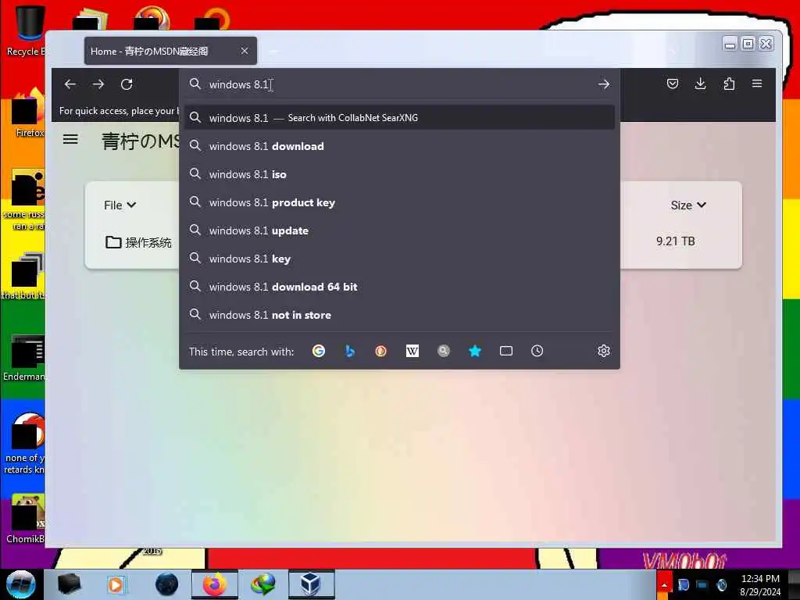This screenshot has height=600, width=800.
Task: Select suggestion 'windows 8.1 download 64 bit'
Action: (x=399, y=287)
